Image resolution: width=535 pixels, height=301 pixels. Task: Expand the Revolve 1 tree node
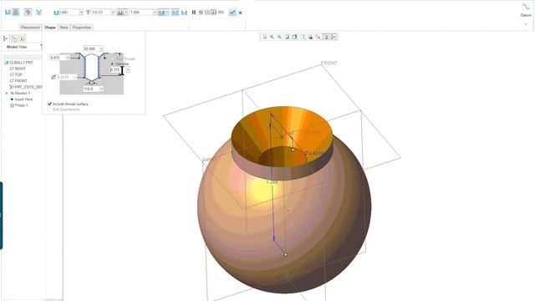pos(7,93)
